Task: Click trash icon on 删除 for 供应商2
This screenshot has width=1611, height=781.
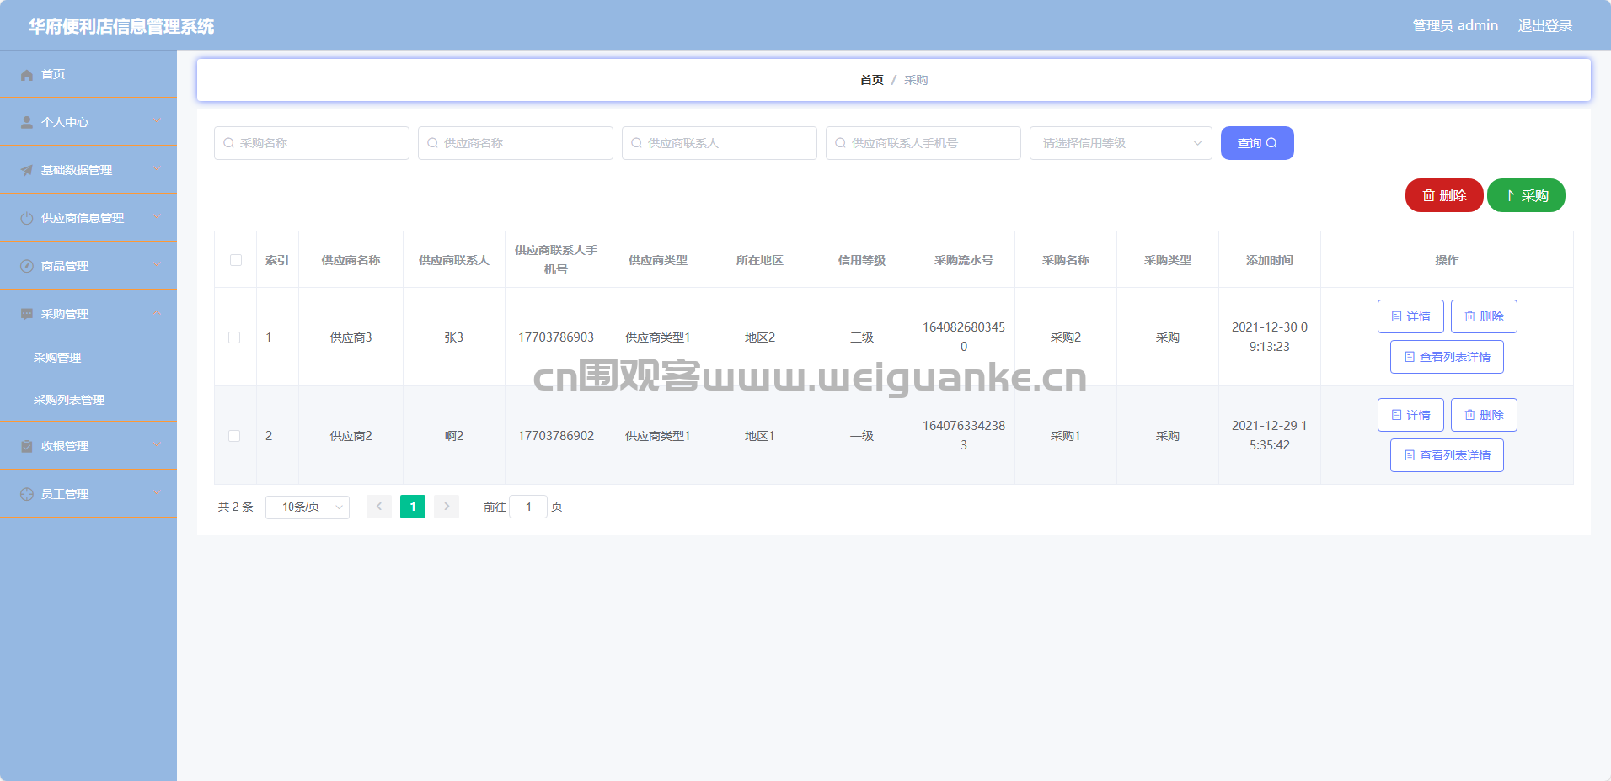Action: point(1469,415)
